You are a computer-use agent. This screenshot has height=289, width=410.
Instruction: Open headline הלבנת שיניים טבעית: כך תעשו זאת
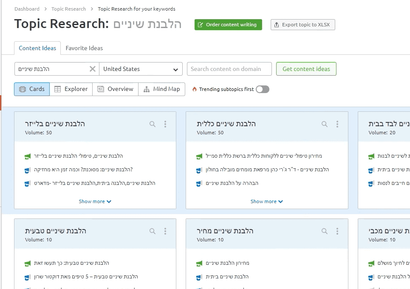(71, 263)
